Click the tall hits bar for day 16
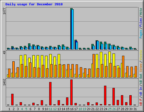Viewport: 144px width, 112px height. tap(71, 29)
